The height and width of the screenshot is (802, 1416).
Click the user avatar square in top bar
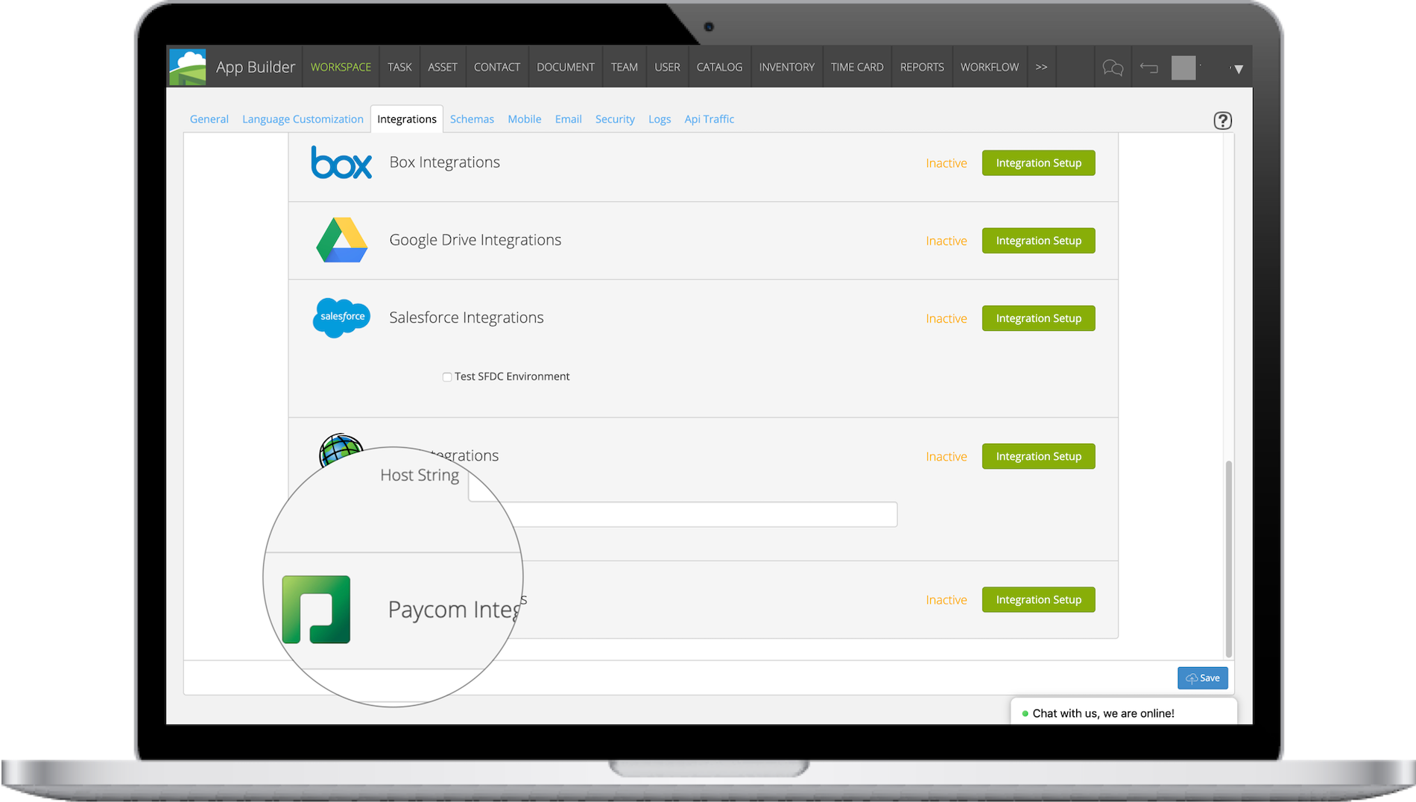[x=1183, y=67]
